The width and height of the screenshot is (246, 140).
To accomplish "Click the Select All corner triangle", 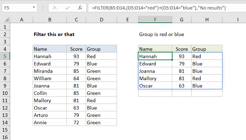I will click(x=6, y=20).
